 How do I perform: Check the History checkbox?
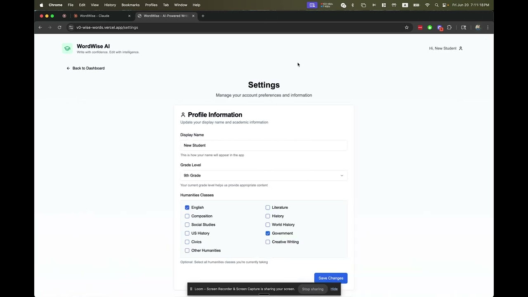pyautogui.click(x=268, y=216)
